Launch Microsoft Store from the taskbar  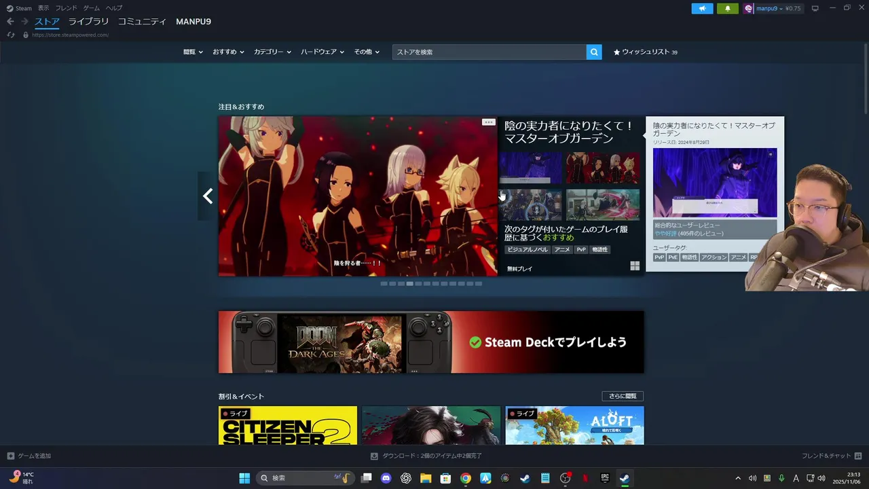click(x=445, y=478)
